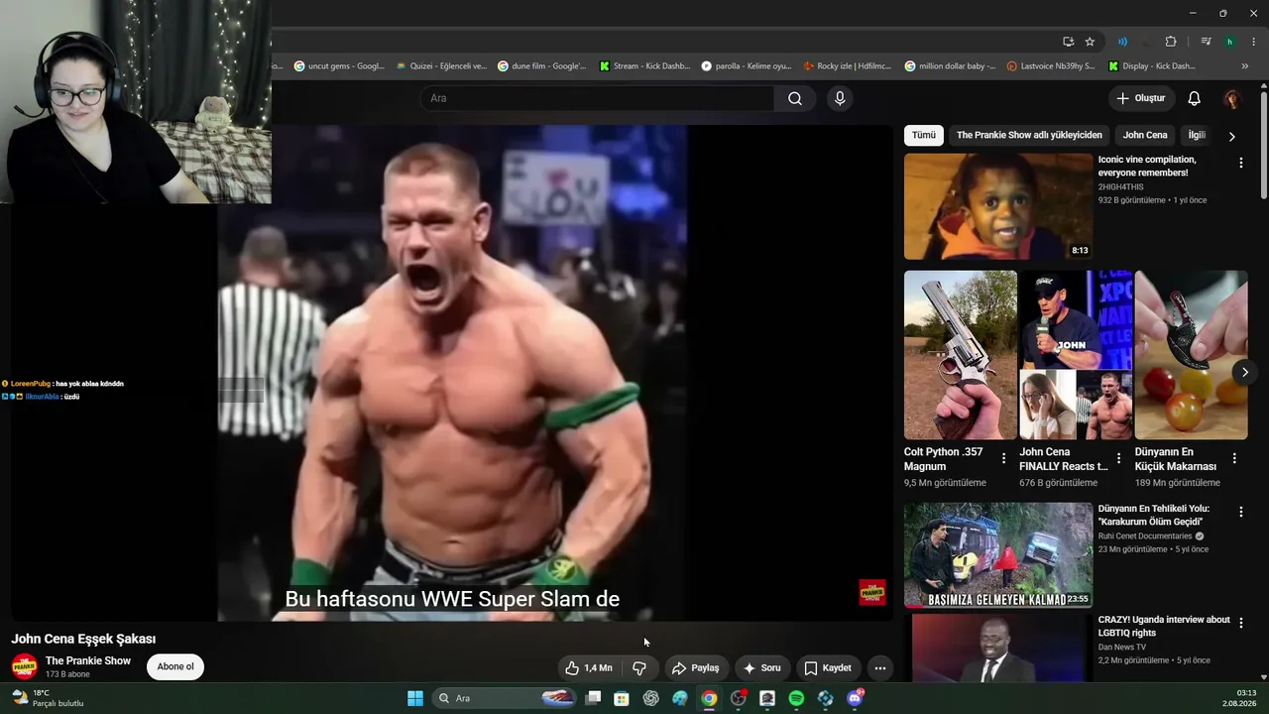Open the 'Dünyanın En Küçük Makarnası' short thumbnail
The image size is (1269, 714).
[x=1191, y=355]
